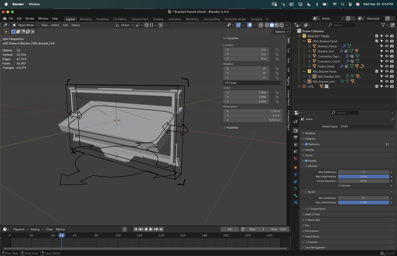Click the Options button in viewport
Screen dimensions: 397x256
point(282,32)
